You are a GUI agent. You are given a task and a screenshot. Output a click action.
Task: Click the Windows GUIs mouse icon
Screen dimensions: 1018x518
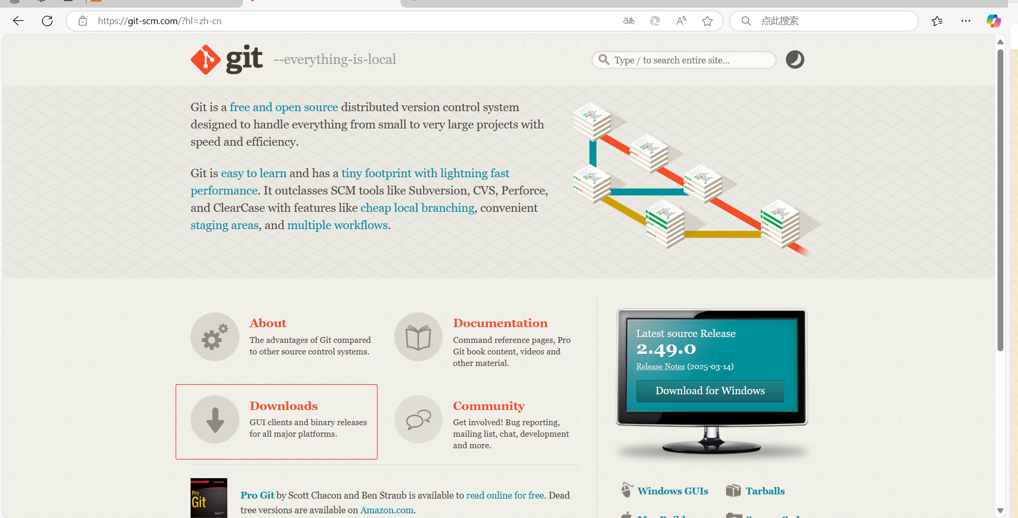coord(627,490)
